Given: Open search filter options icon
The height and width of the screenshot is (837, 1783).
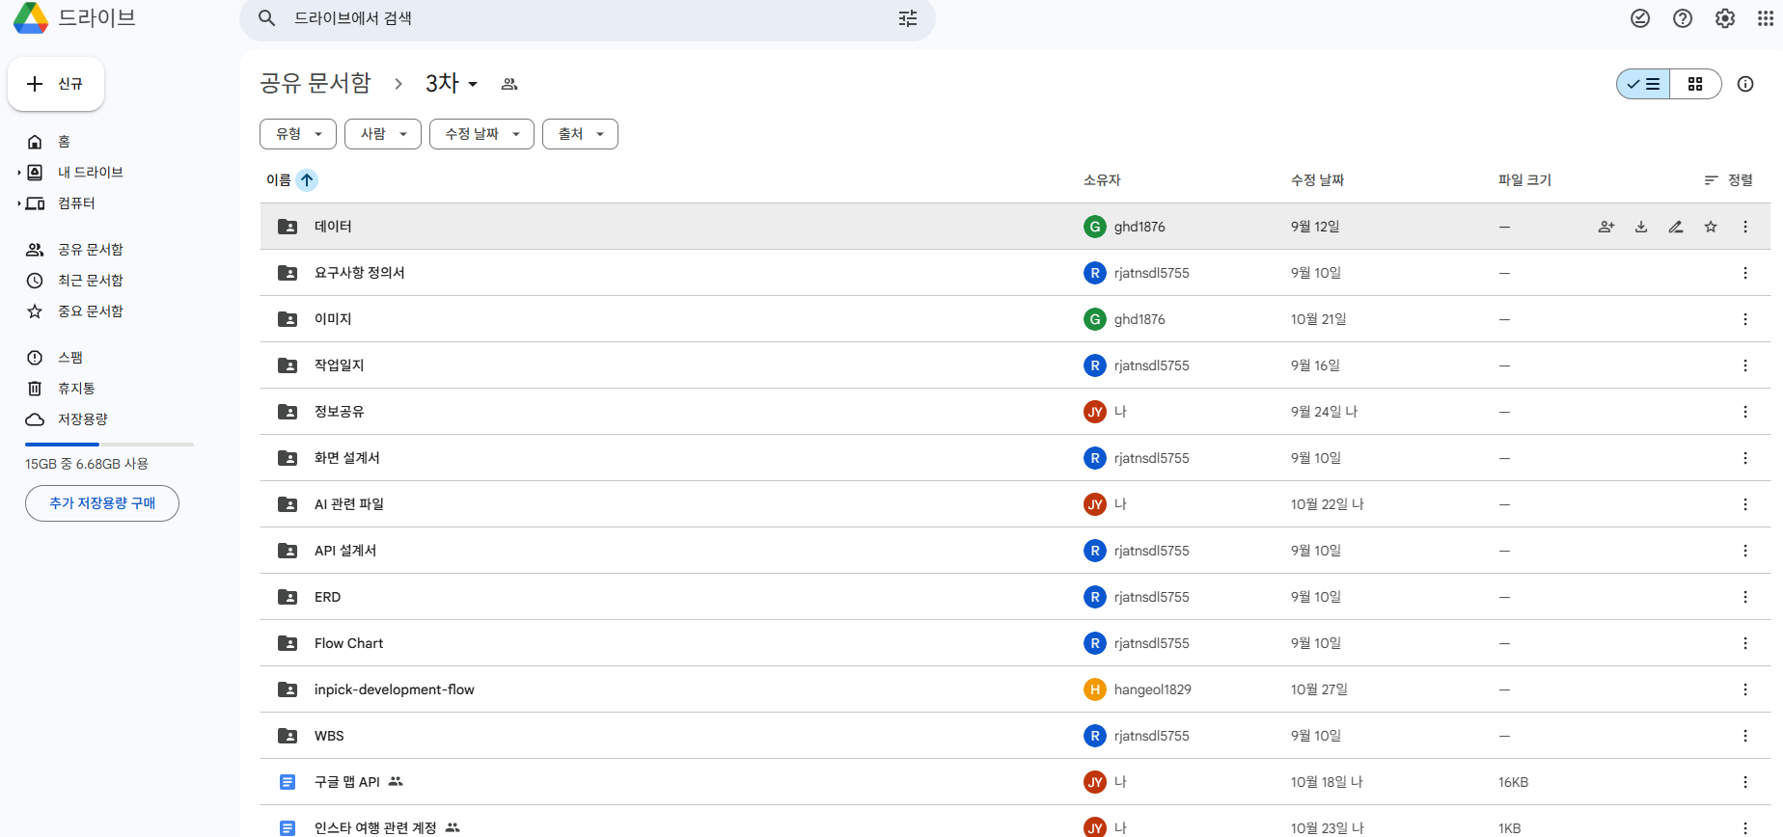Looking at the screenshot, I should (908, 18).
